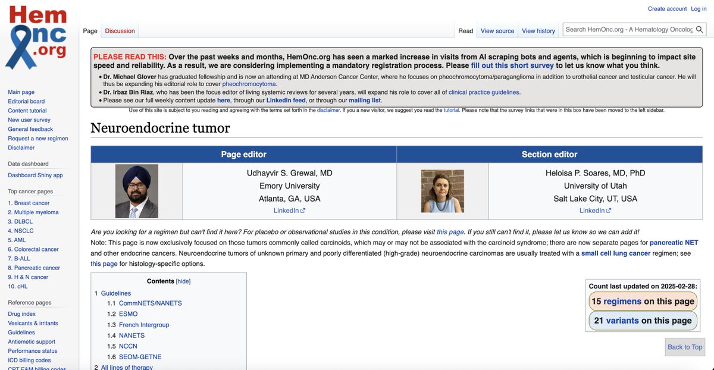Select the Read tab
This screenshot has height=370, width=714.
466,31
